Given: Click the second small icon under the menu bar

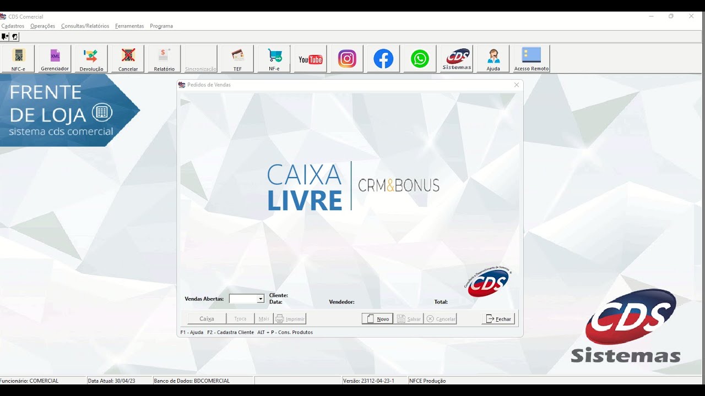Looking at the screenshot, I should (x=15, y=37).
